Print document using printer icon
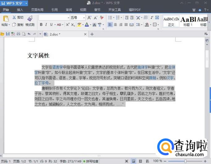Image resolution: width=211 pixels, height=164 pixels. coord(19,34)
